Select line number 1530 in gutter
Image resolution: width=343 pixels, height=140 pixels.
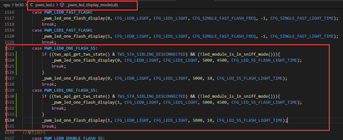9,96
